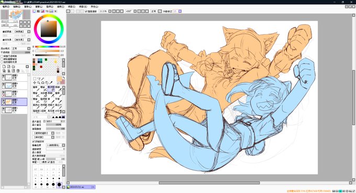Image resolution: width=356 pixels, height=193 pixels.
Task: Open the 檔案 File menu
Action: tap(6, 7)
